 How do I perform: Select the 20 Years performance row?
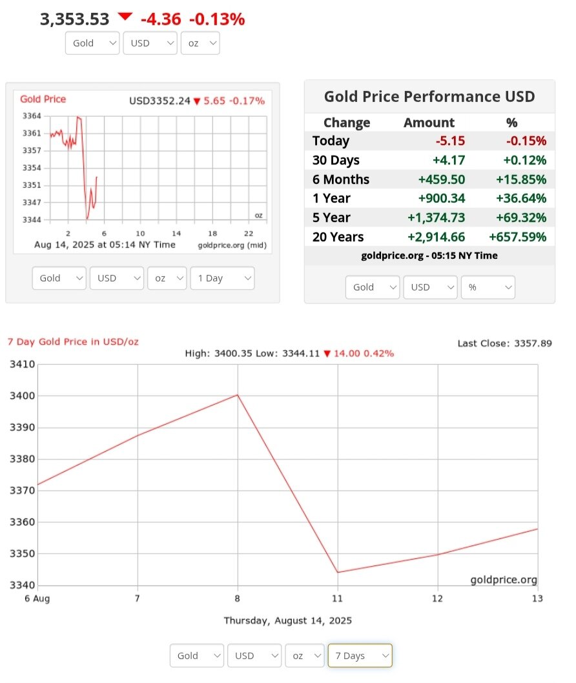click(429, 237)
